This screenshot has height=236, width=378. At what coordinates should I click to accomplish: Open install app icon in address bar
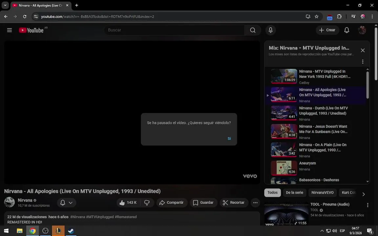pos(308,16)
